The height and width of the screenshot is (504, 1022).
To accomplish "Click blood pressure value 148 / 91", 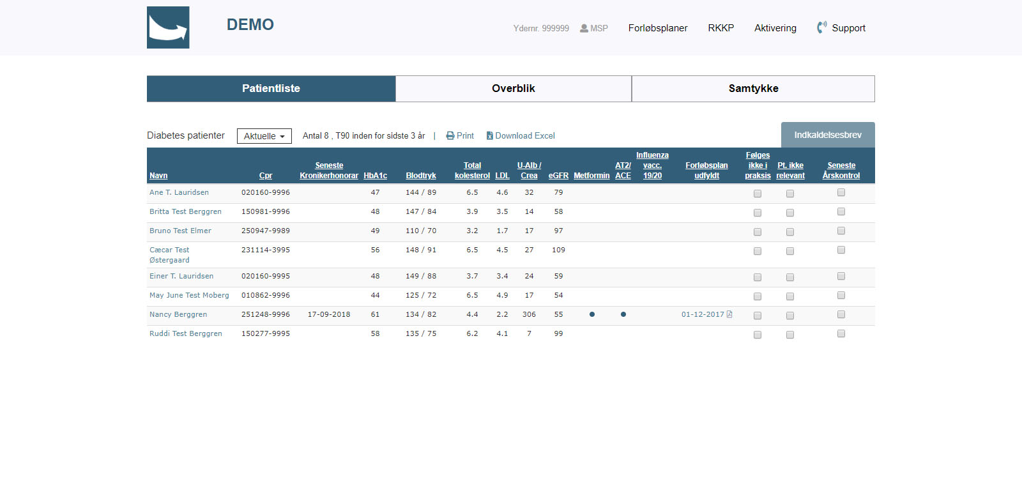I will point(421,250).
